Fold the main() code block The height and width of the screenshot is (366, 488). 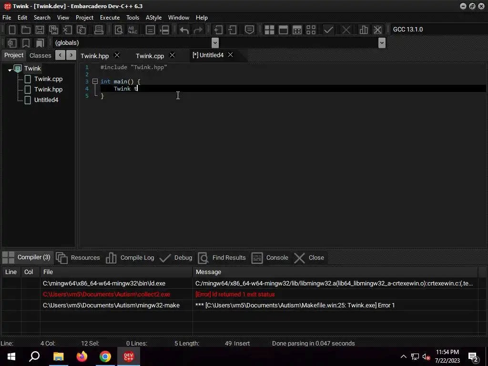coord(95,81)
